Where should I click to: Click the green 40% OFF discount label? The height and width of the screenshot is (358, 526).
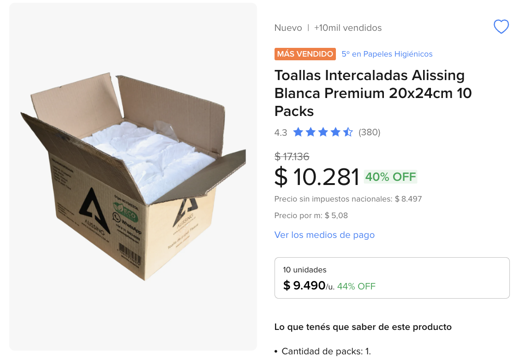click(390, 177)
